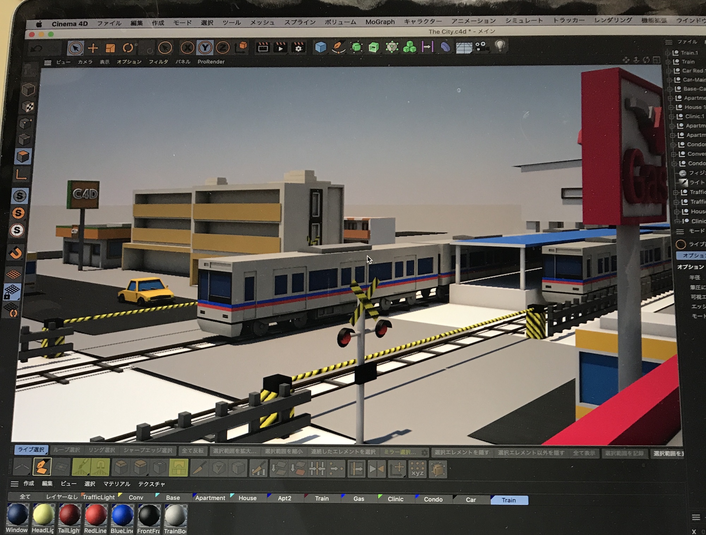Switch to the Gas material layer tab
This screenshot has height=535, width=706.
(x=358, y=499)
